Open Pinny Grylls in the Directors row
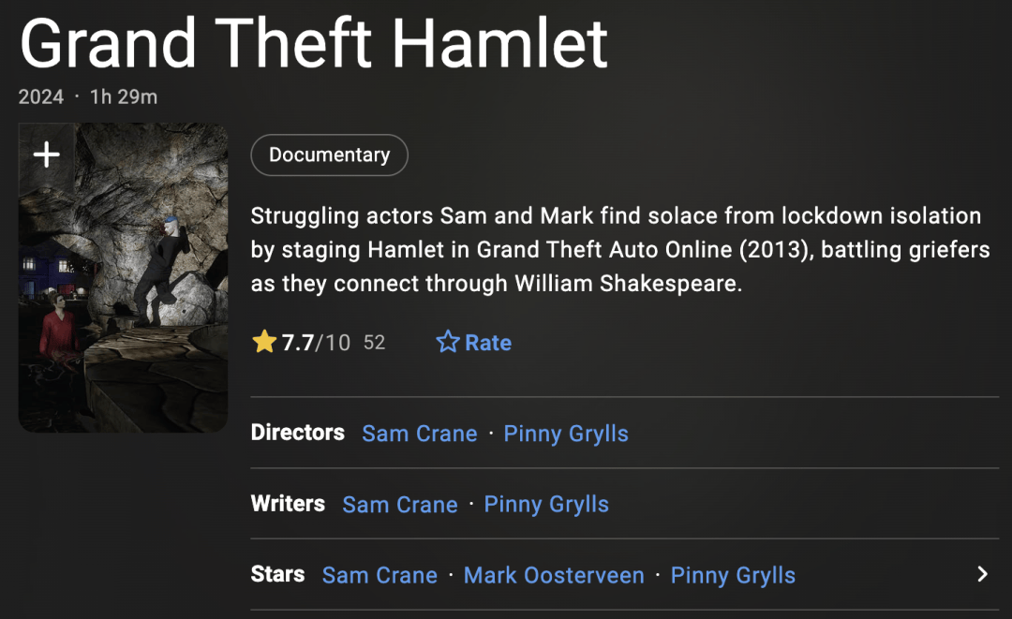Viewport: 1012px width, 619px height. (x=565, y=434)
